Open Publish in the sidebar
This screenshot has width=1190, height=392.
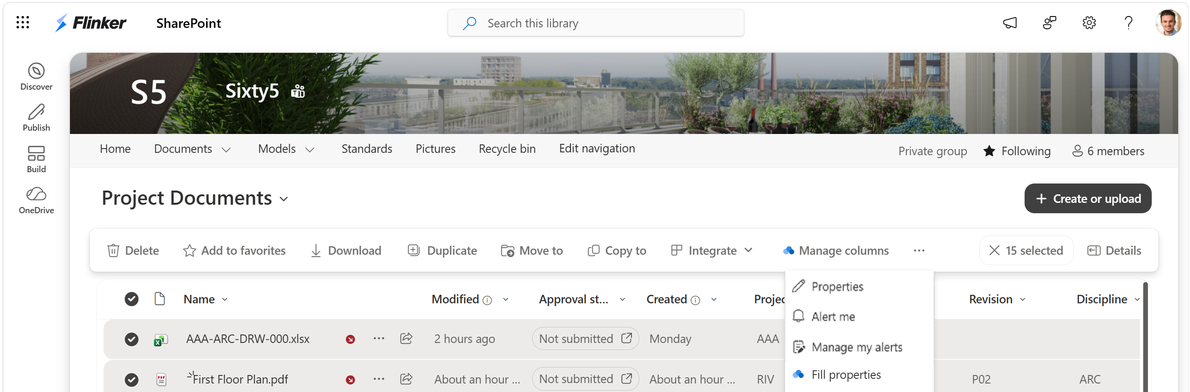[36, 118]
